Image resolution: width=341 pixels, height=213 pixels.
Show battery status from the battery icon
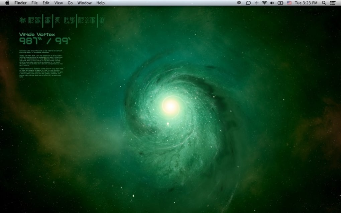tap(280, 3)
